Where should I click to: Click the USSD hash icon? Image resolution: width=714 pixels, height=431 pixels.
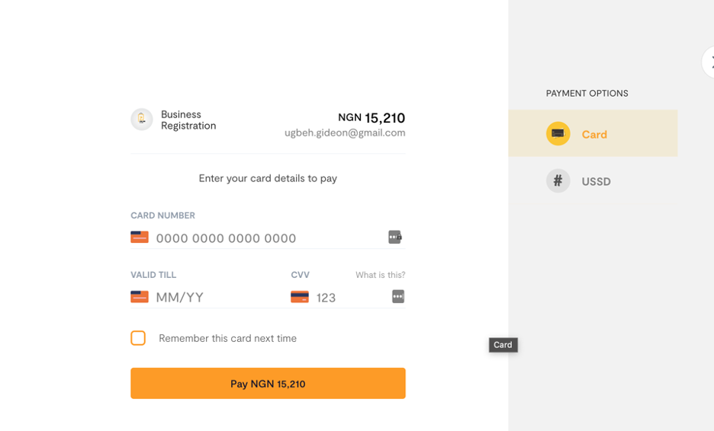[558, 181]
